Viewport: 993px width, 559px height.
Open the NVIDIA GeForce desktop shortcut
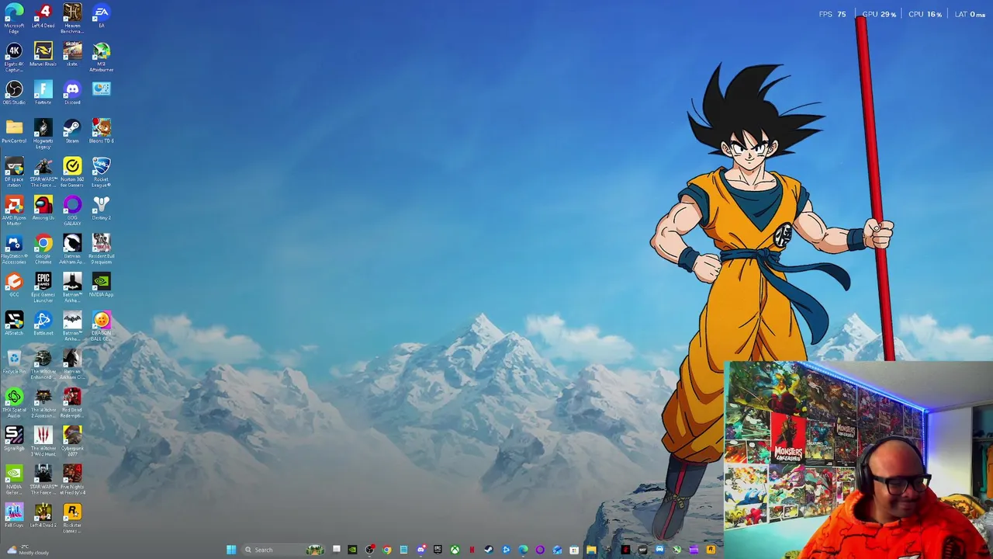[14, 480]
